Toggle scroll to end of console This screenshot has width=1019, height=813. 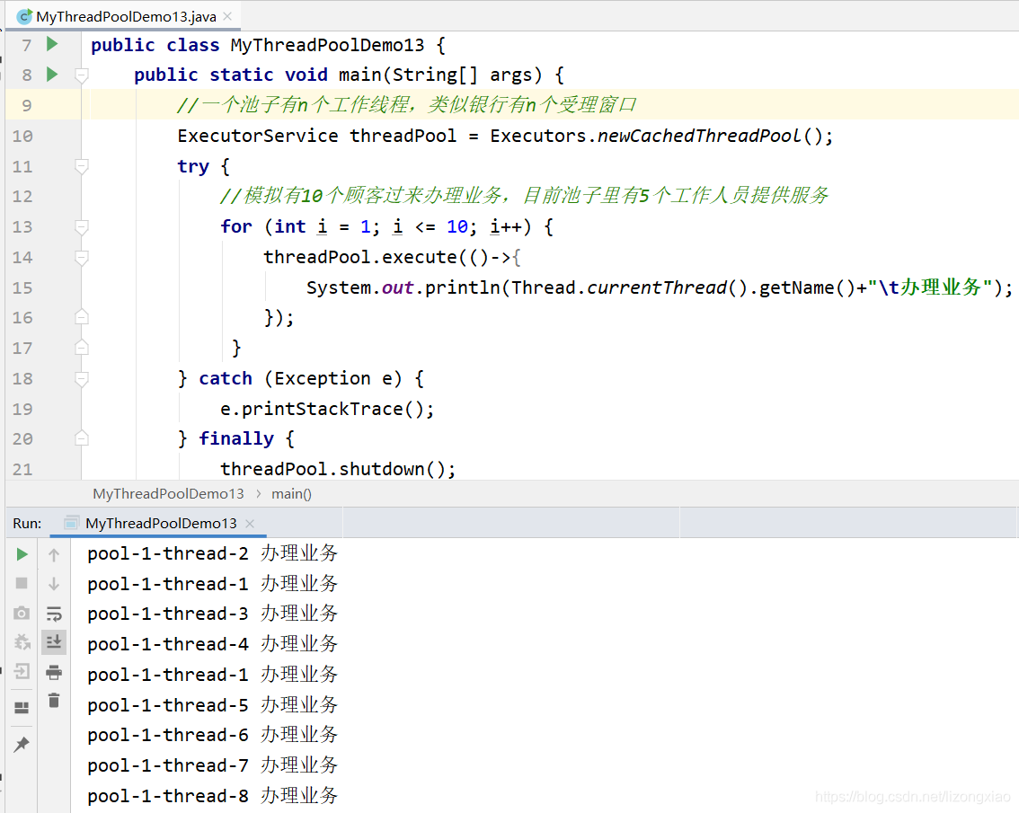coord(54,642)
